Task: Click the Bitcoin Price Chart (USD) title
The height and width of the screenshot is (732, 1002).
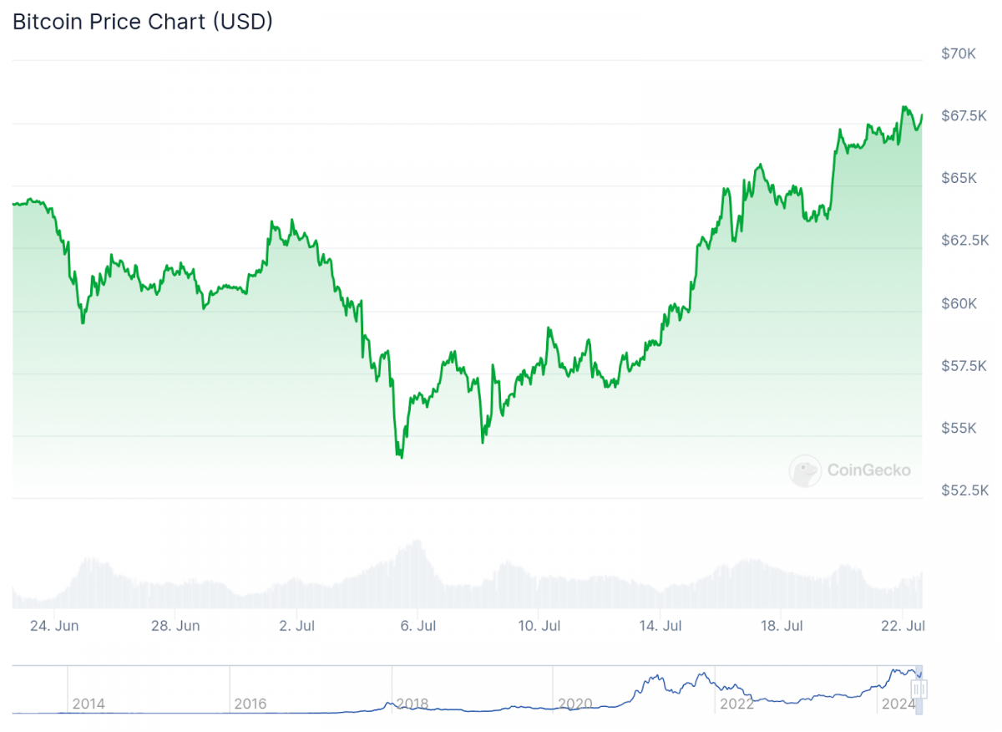Action: 143,23
